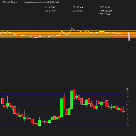Click price axis label 27
This screenshot has height=136, width=136.
128,121
